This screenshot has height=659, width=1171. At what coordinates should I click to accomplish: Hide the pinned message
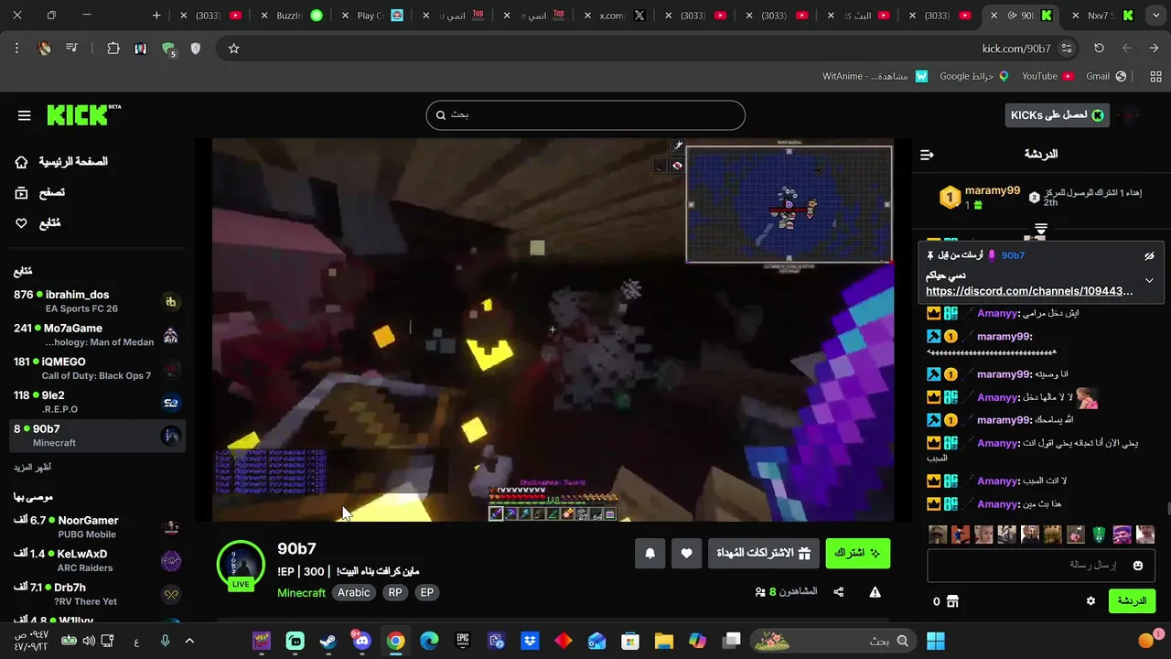(1149, 256)
